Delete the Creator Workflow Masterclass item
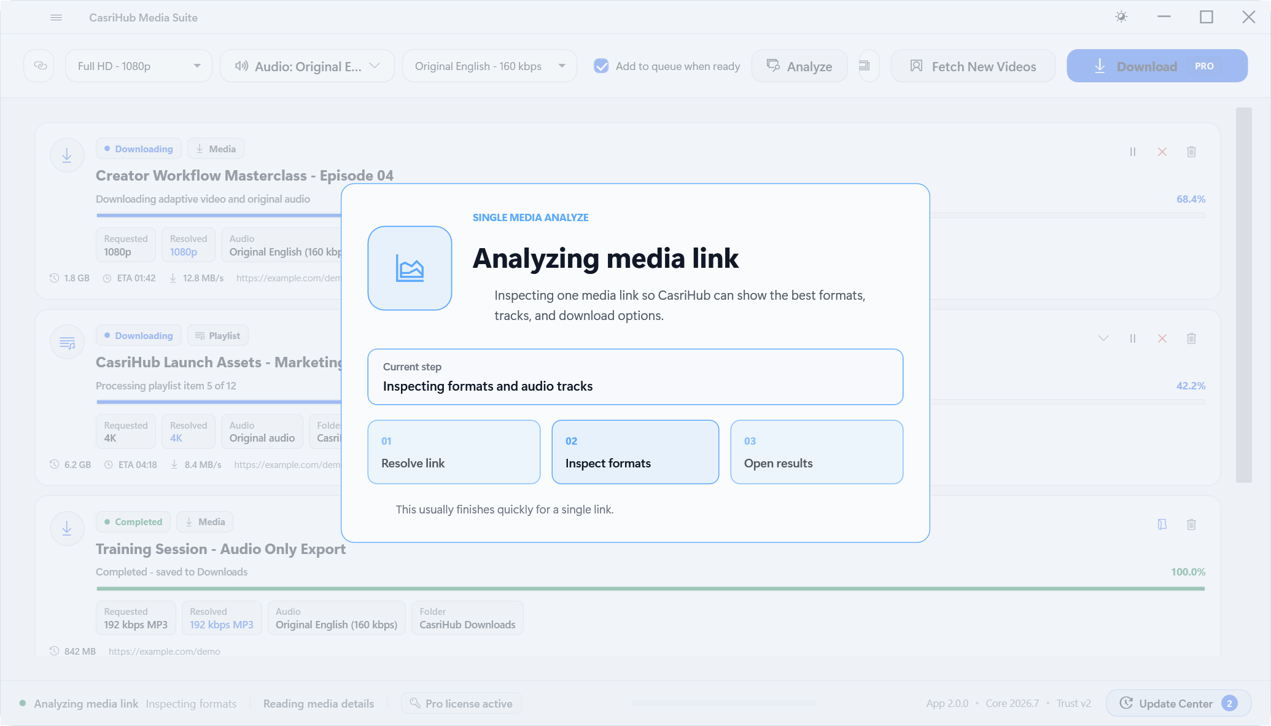The image size is (1271, 726). 1191,152
